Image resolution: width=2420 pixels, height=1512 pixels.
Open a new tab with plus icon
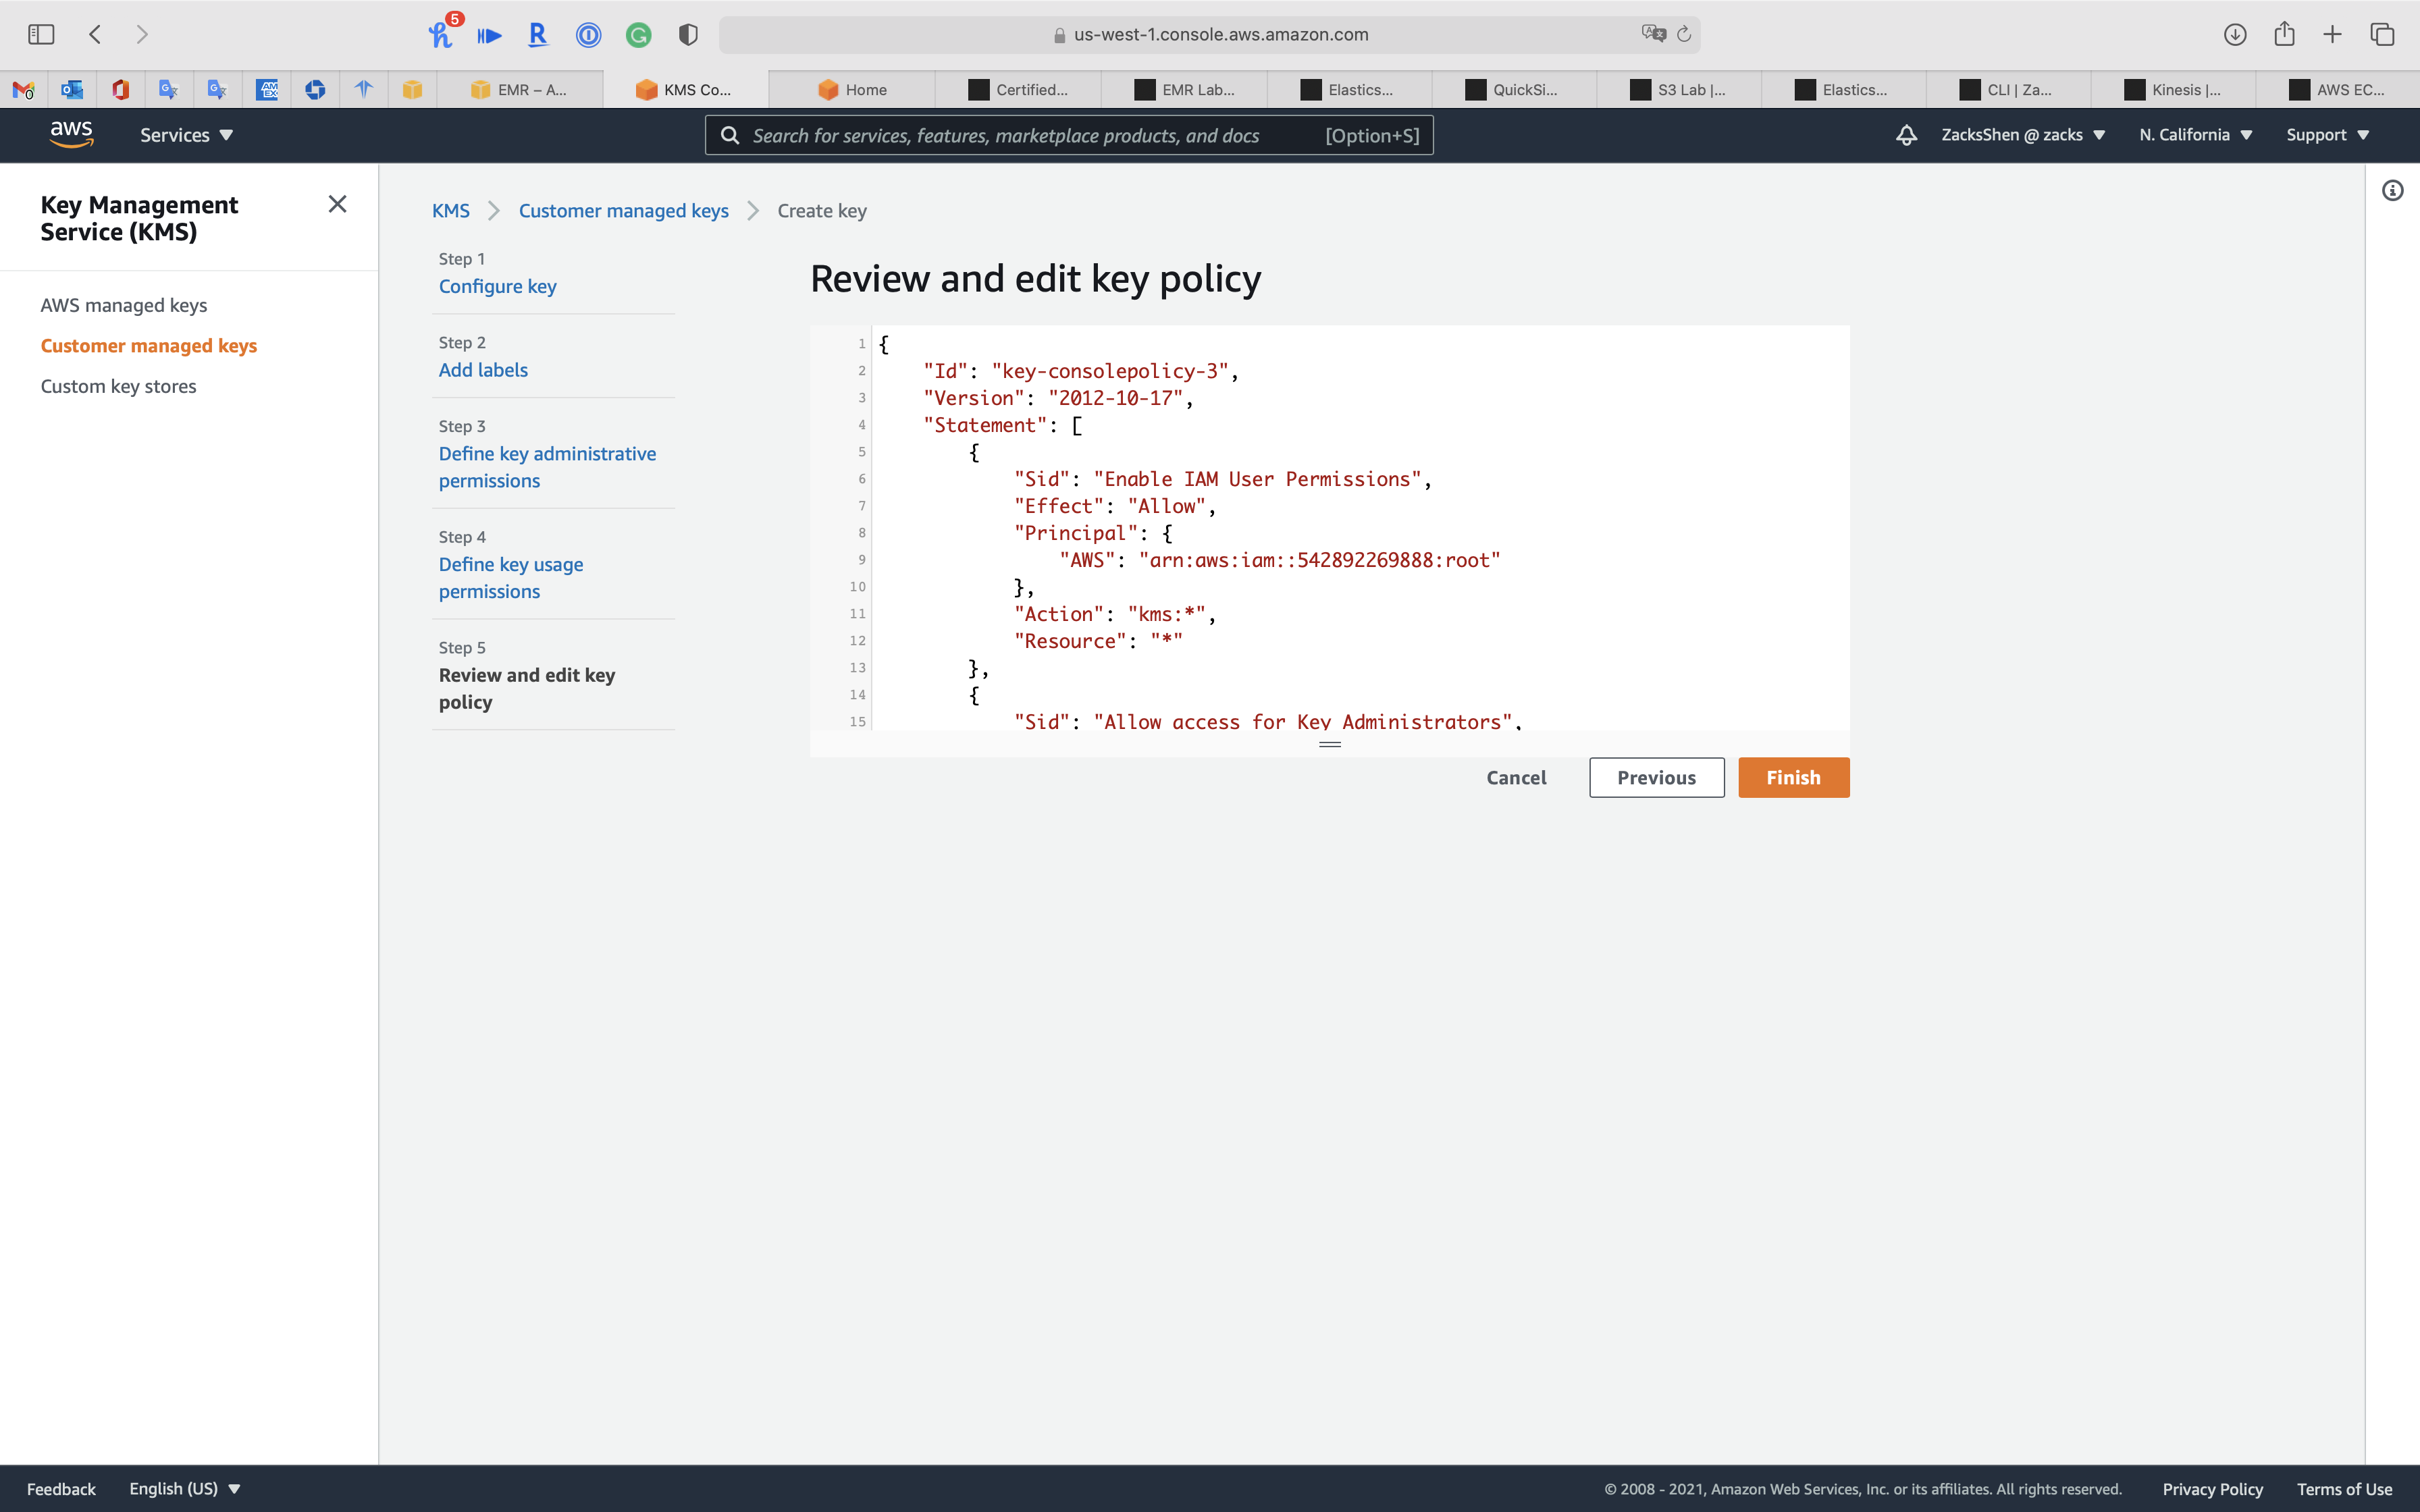click(2333, 34)
